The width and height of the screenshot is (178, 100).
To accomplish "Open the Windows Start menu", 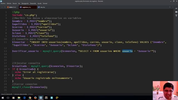I will [x=3, y=98].
